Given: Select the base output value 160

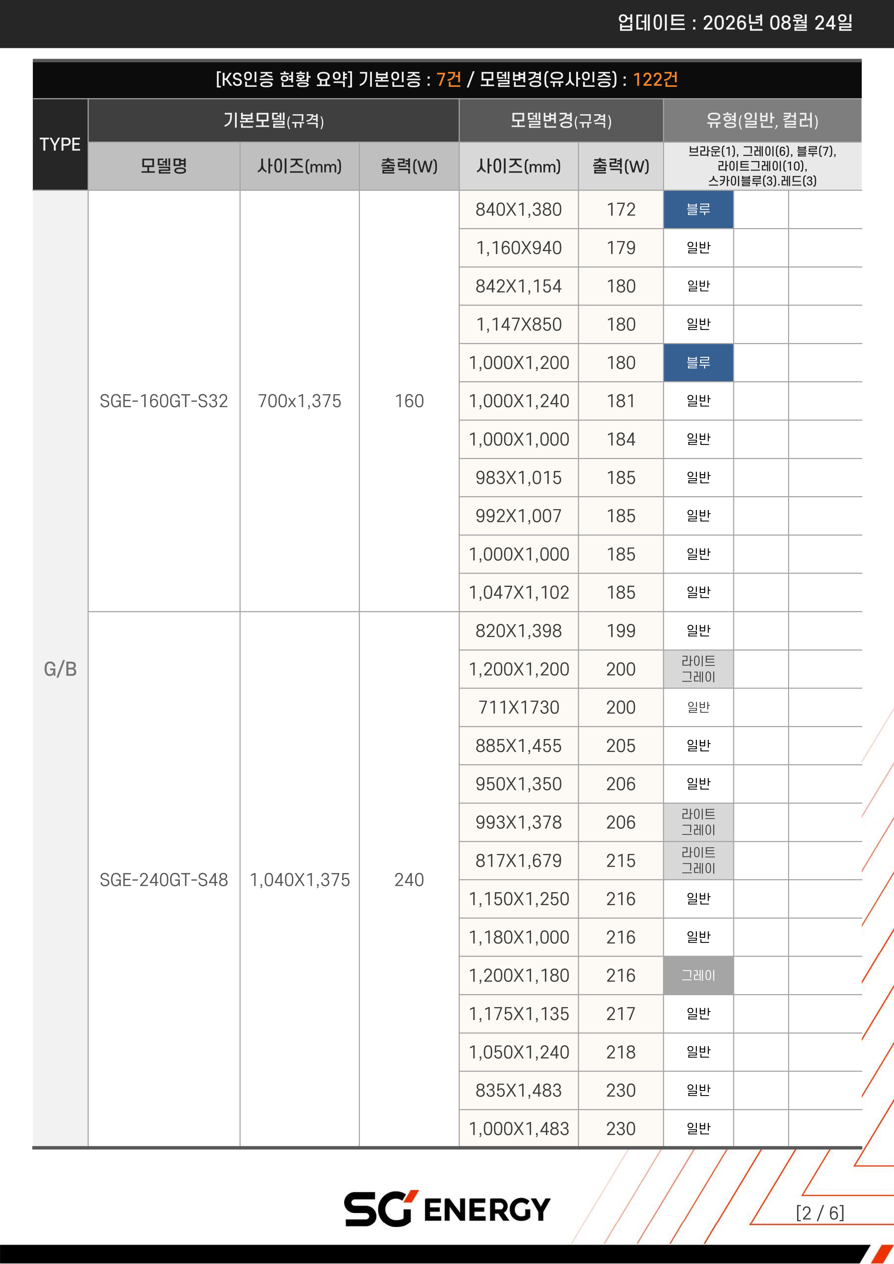Looking at the screenshot, I should coord(409,401).
